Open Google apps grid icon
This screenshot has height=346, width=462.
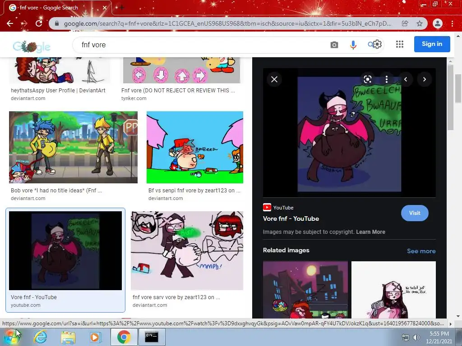pos(400,44)
